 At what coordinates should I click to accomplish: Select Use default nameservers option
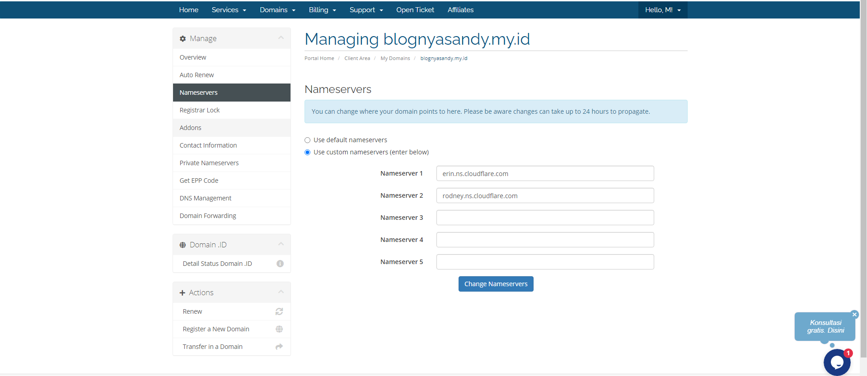308,140
